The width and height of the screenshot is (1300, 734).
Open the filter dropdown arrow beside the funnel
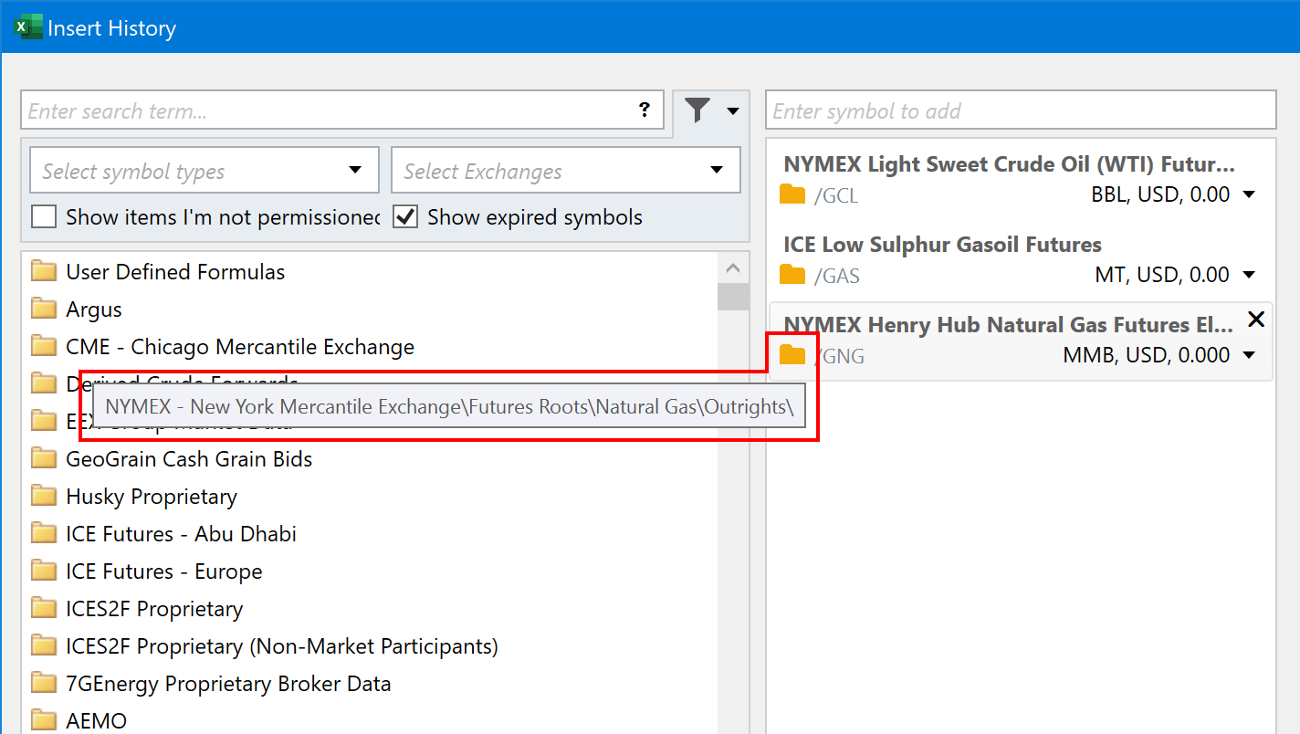click(732, 111)
